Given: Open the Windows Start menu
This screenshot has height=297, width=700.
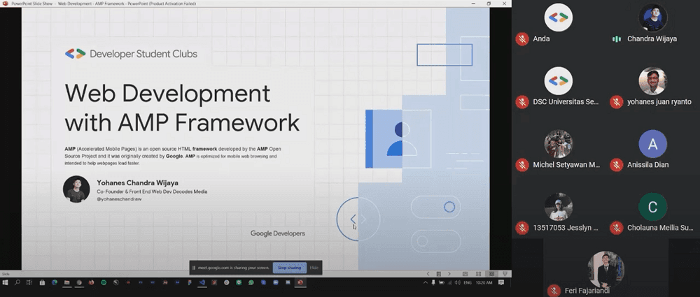Looking at the screenshot, I should coord(5,282).
